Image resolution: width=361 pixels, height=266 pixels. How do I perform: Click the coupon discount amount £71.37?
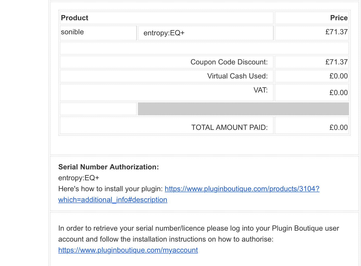pyautogui.click(x=336, y=62)
